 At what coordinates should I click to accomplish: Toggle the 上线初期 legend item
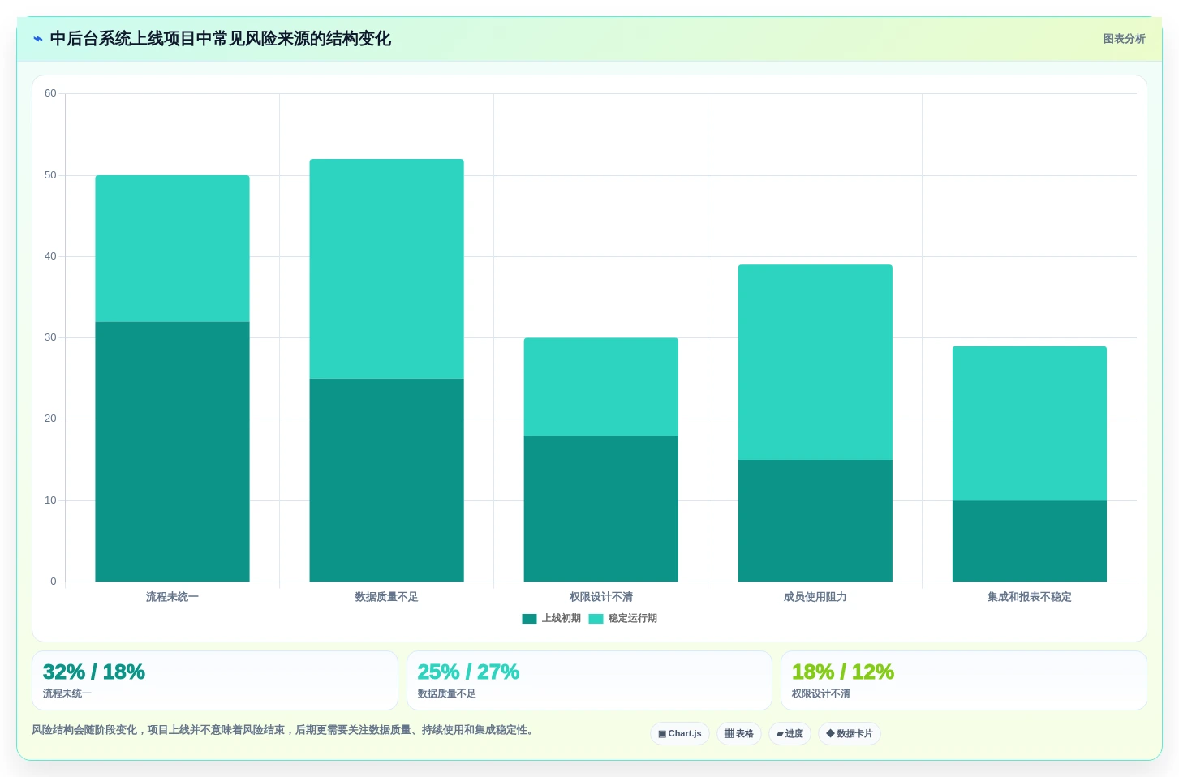[x=552, y=618]
